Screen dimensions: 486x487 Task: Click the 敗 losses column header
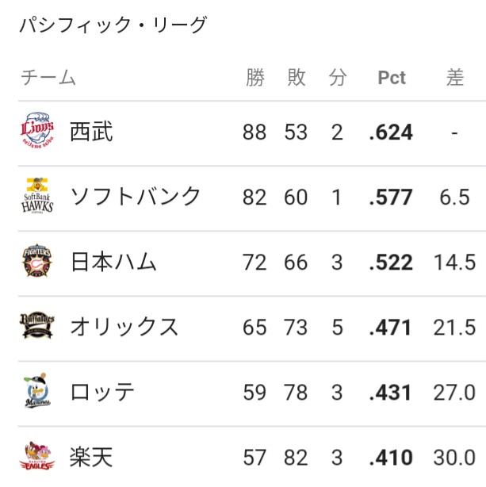tap(297, 77)
